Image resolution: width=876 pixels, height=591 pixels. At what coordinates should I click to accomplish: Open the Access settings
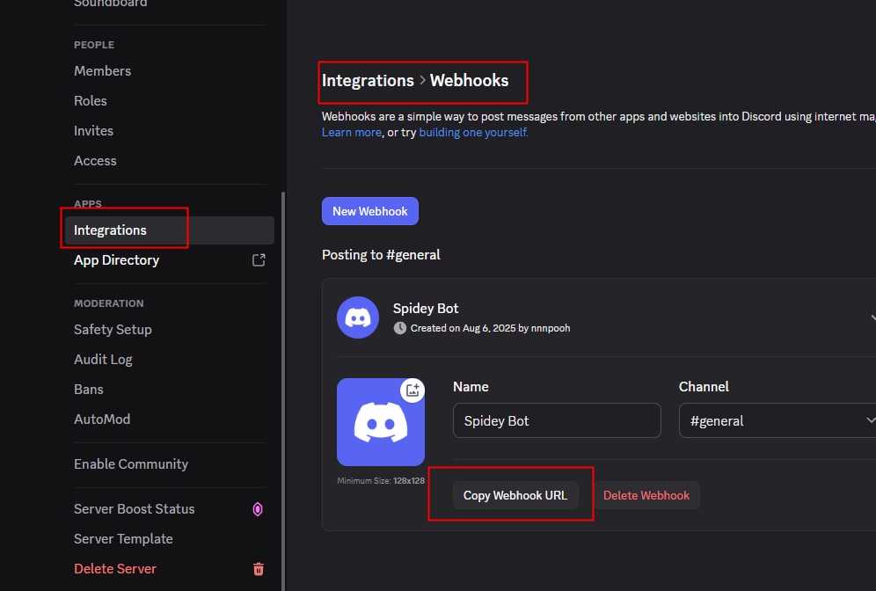[x=95, y=160]
